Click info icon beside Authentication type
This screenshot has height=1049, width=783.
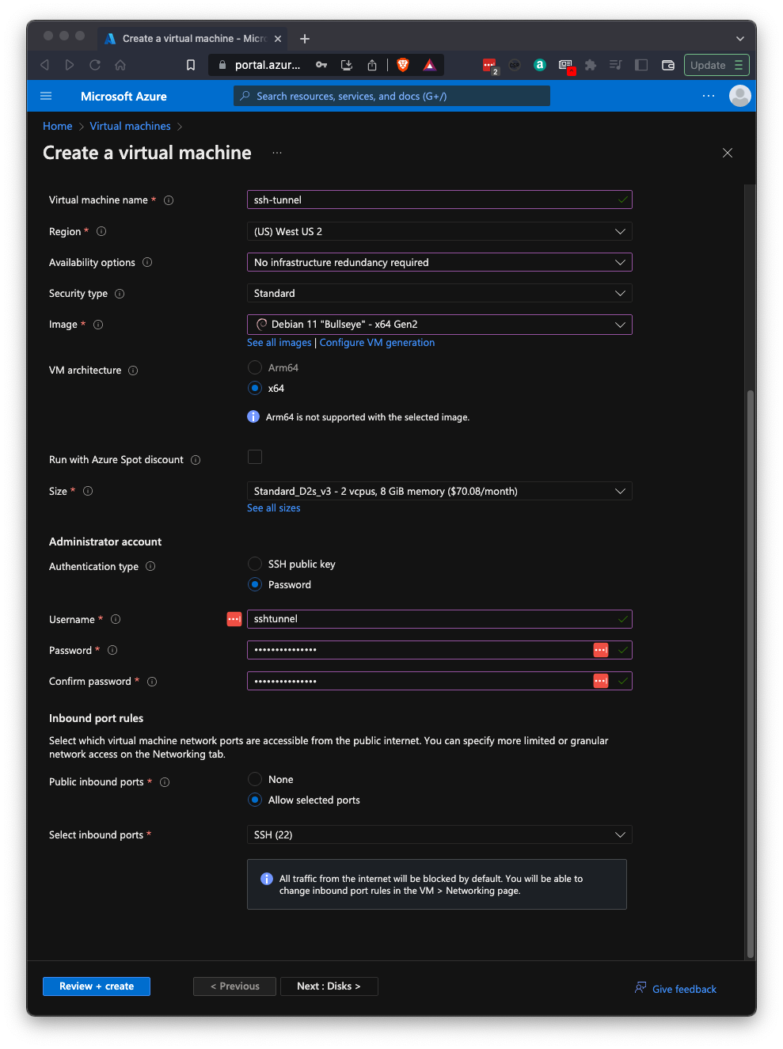click(x=150, y=566)
